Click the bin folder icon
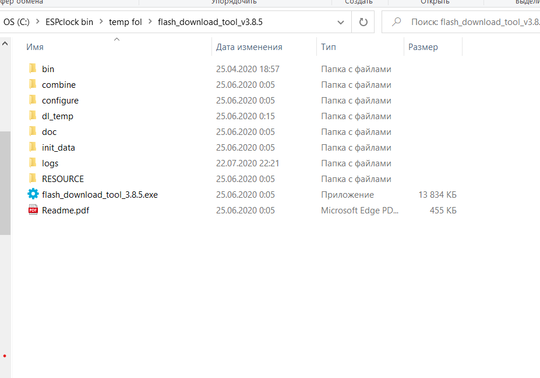The width and height of the screenshot is (540, 378). tap(33, 69)
